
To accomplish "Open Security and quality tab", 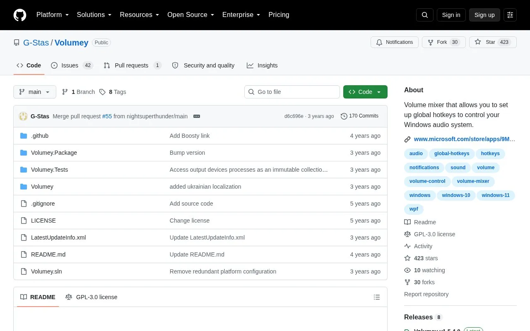I will point(203,65).
